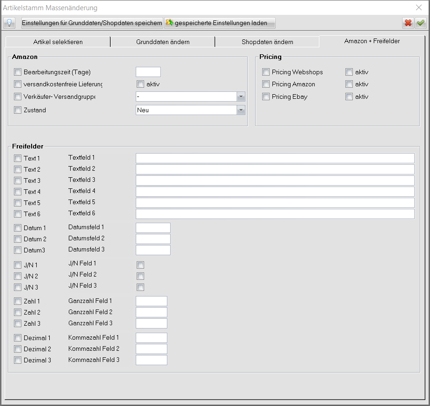Tick the J/N 2 checkbox

[x=18, y=276]
